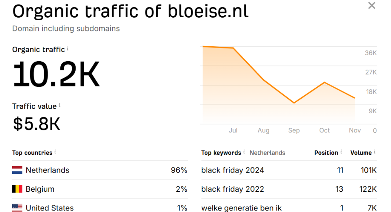Image resolution: width=391 pixels, height=212 pixels.
Task: Select Belgium in the Top countries list
Action: [x=40, y=189]
